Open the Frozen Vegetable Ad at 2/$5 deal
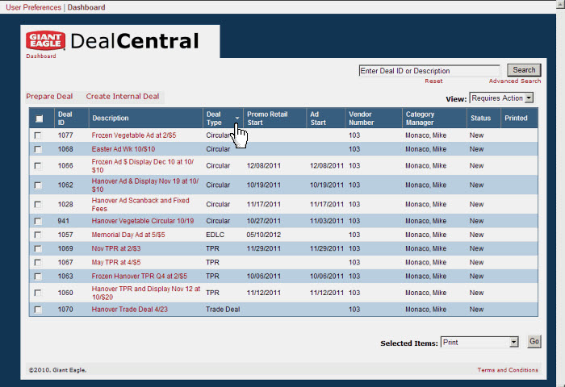Image resolution: width=565 pixels, height=387 pixels. (134, 135)
